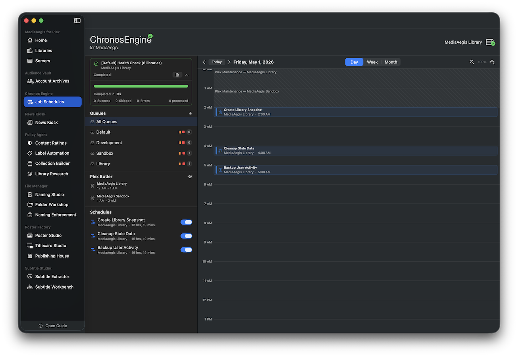Zoom in the calendar
Image resolution: width=518 pixels, height=357 pixels.
(x=492, y=62)
